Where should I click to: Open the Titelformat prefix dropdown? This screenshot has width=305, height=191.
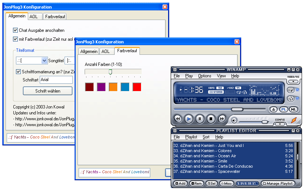click(x=45, y=61)
